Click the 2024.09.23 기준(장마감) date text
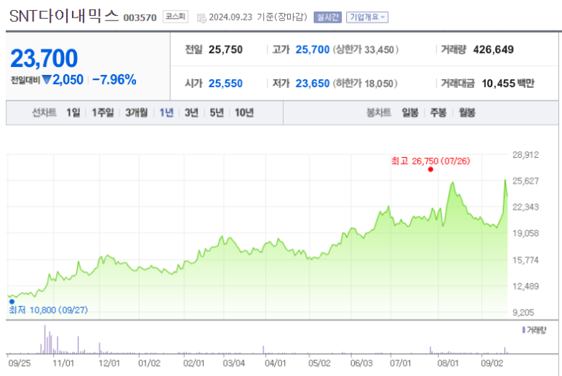562x376 pixels. tap(258, 17)
